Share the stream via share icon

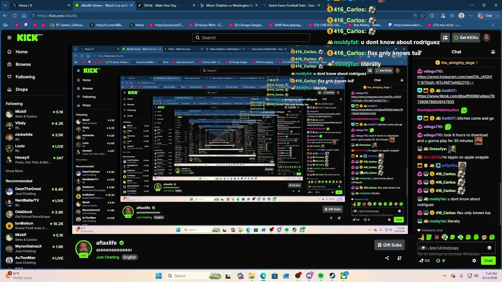(x=387, y=258)
